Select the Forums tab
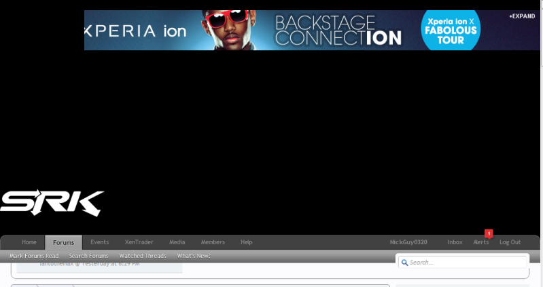 63,242
